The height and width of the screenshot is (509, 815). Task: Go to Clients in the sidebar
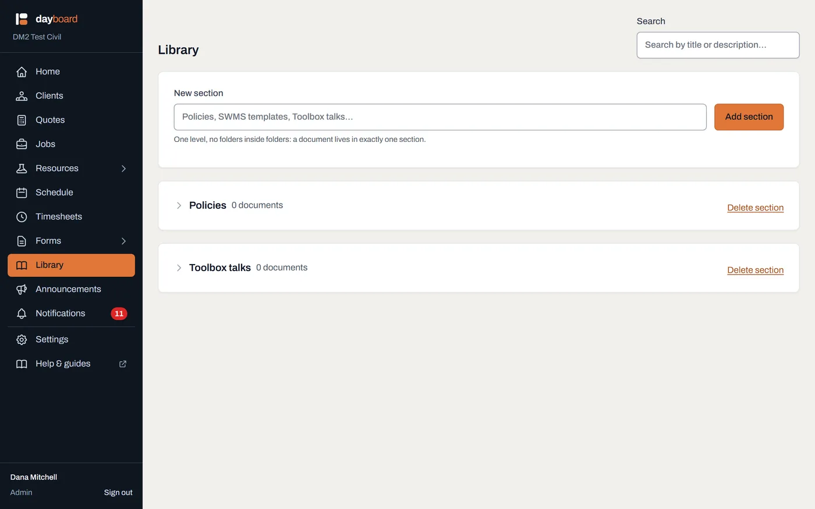[71, 96]
